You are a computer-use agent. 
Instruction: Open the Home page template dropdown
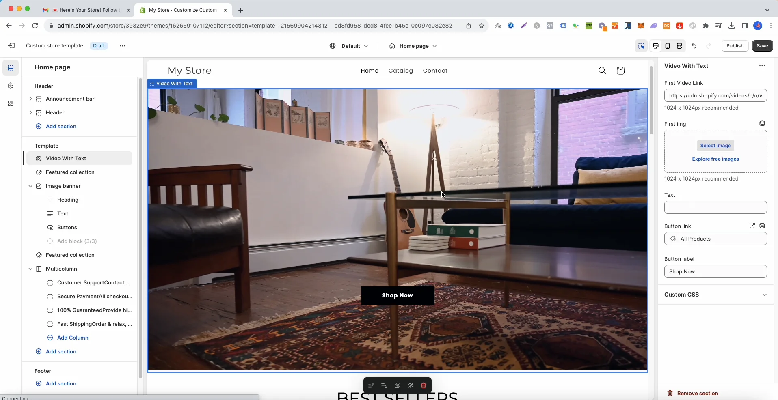(x=413, y=46)
